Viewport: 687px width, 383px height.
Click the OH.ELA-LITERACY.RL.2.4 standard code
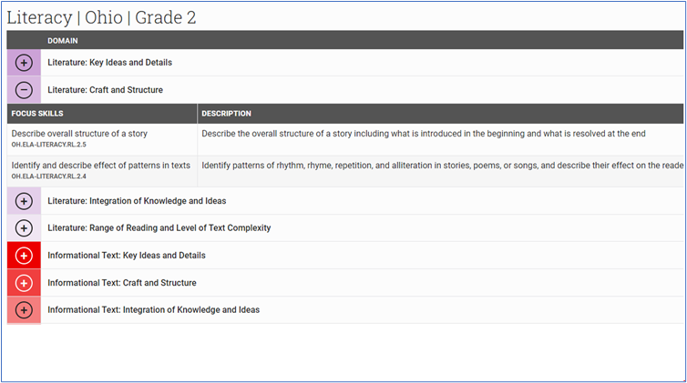(48, 176)
